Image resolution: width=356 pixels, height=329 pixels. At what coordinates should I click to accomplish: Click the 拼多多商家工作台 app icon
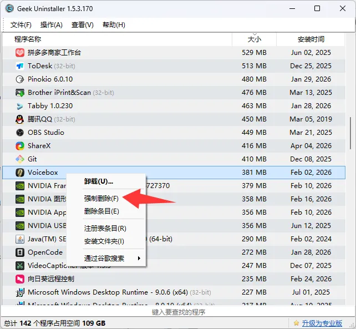point(20,53)
